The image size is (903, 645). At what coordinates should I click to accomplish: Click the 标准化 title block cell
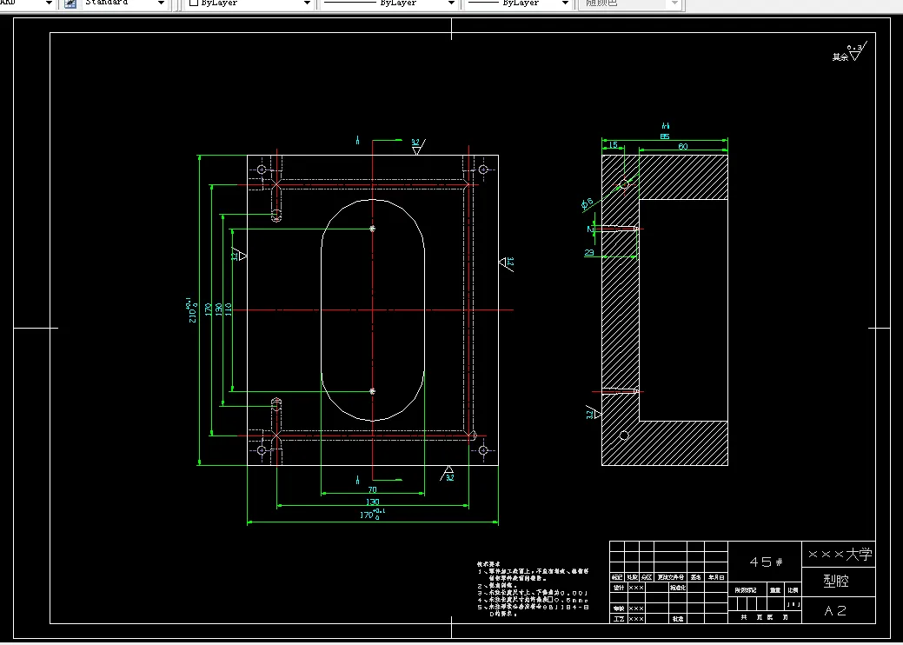(x=677, y=588)
